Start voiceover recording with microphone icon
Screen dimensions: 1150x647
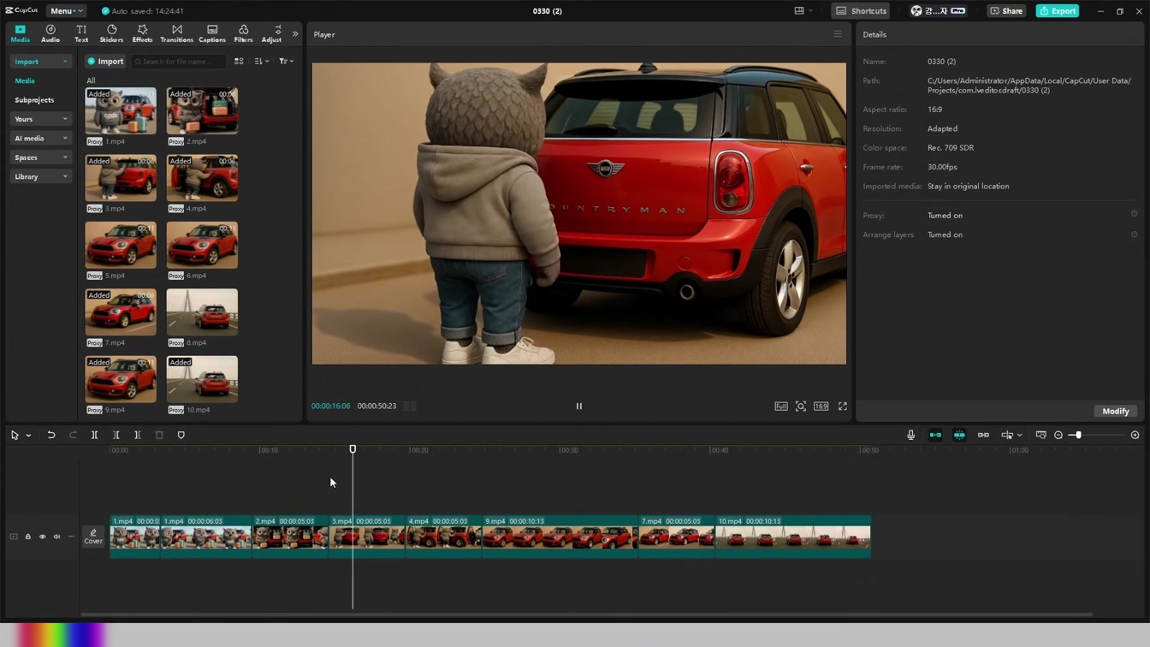910,436
